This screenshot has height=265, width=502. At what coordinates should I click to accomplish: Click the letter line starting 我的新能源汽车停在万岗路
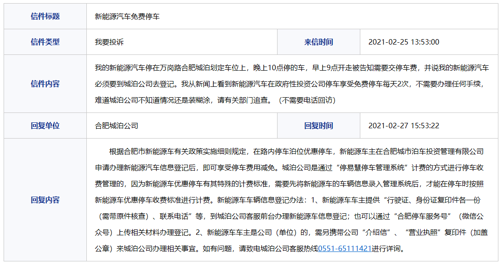[292, 68]
